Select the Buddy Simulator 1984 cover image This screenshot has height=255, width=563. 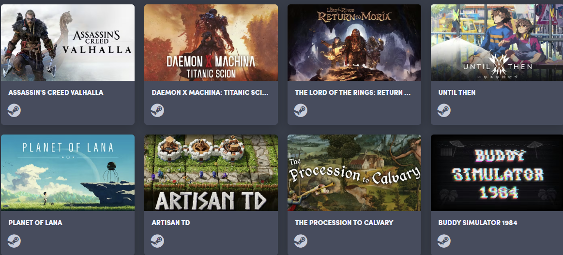click(x=497, y=173)
